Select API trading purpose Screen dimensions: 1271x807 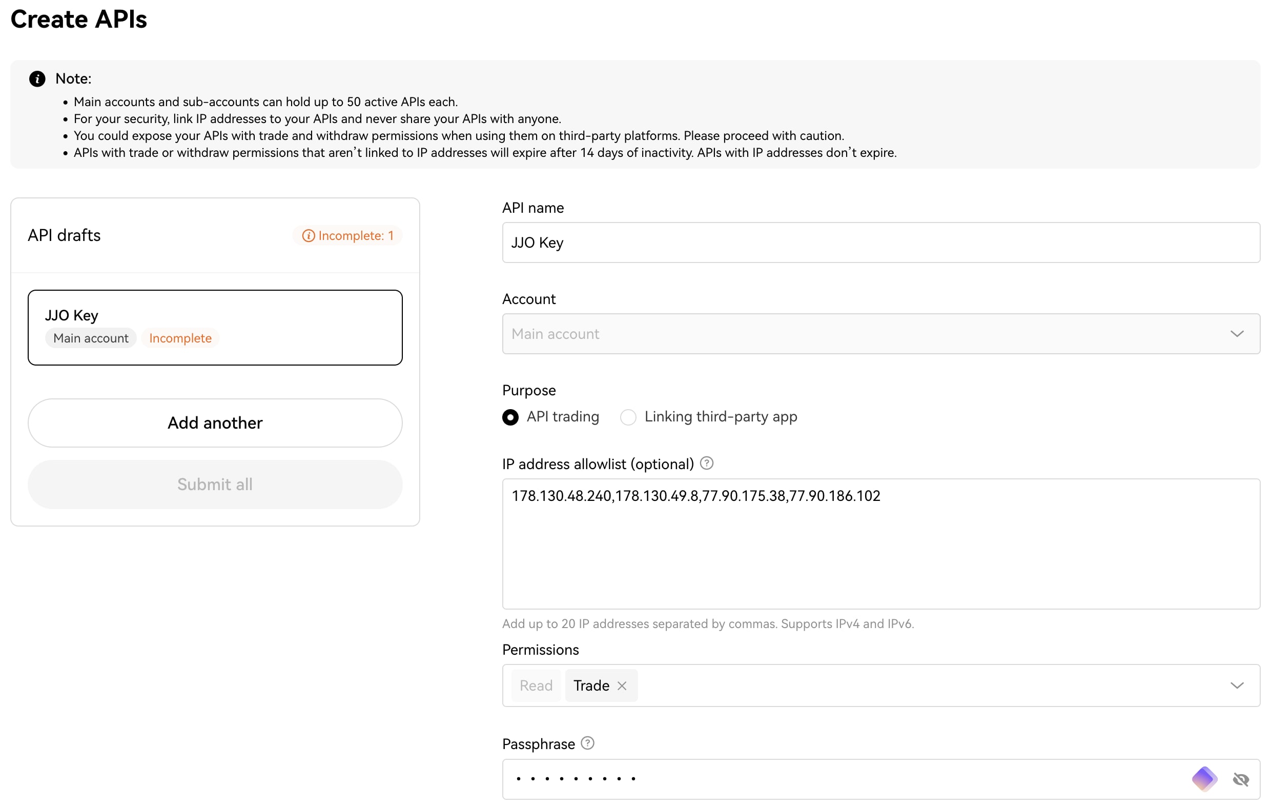coord(510,417)
